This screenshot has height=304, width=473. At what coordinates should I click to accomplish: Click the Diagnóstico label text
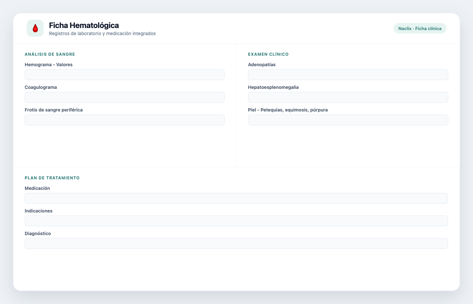[38, 233]
